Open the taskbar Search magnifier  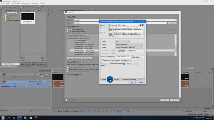tap(9, 118)
